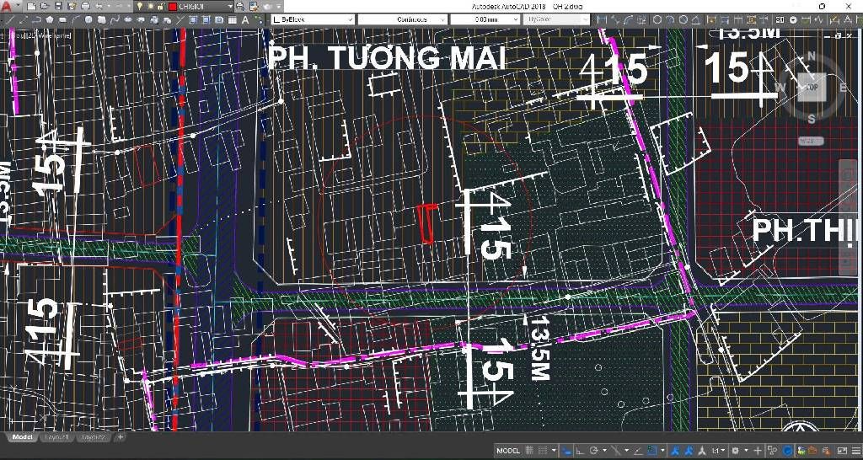Select the Polyline tool
This screenshot has width=863, height=460.
(x=36, y=20)
